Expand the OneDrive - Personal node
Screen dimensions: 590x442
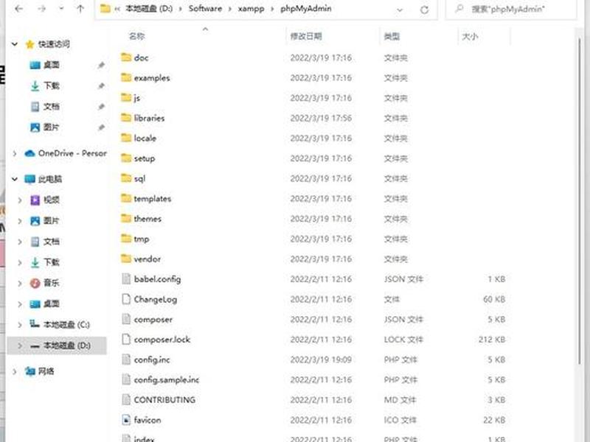pyautogui.click(x=15, y=153)
